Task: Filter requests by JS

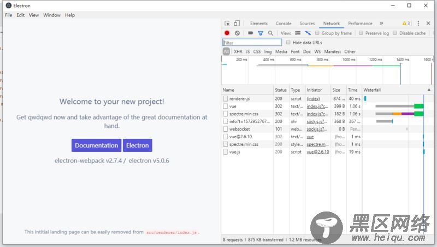Action: (248, 51)
